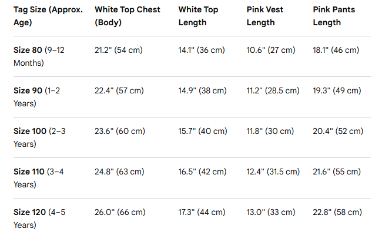Select the 14.9" (38 cm) top length cell
382x242 pixels.
[x=202, y=90]
